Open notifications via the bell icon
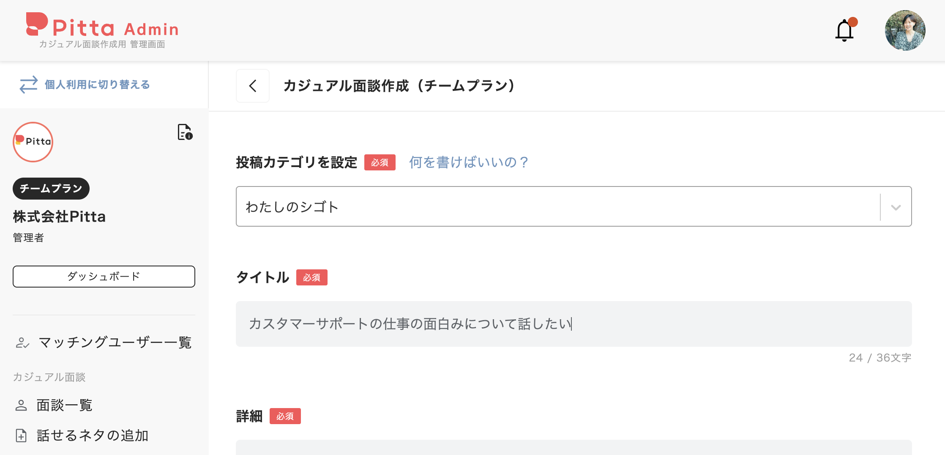945x455 pixels. (845, 30)
